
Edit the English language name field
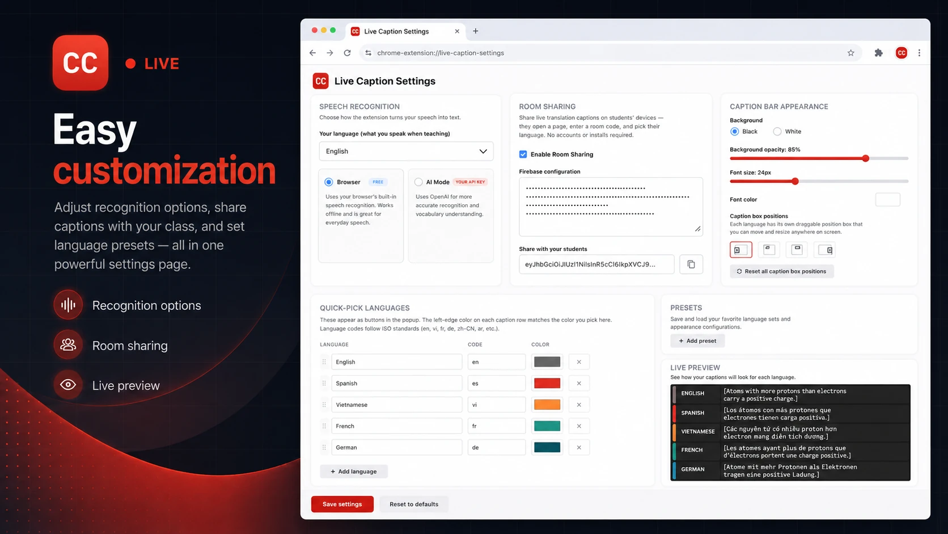point(397,362)
